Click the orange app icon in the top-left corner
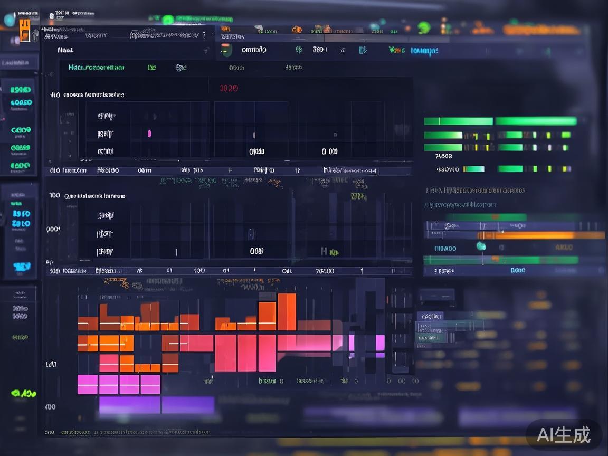This screenshot has height=456, width=608. (24, 31)
